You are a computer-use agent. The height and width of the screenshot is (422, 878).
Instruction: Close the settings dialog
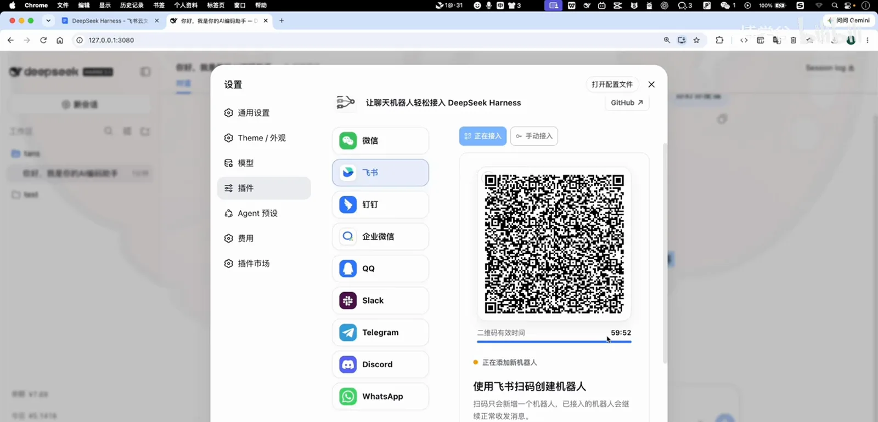click(651, 84)
